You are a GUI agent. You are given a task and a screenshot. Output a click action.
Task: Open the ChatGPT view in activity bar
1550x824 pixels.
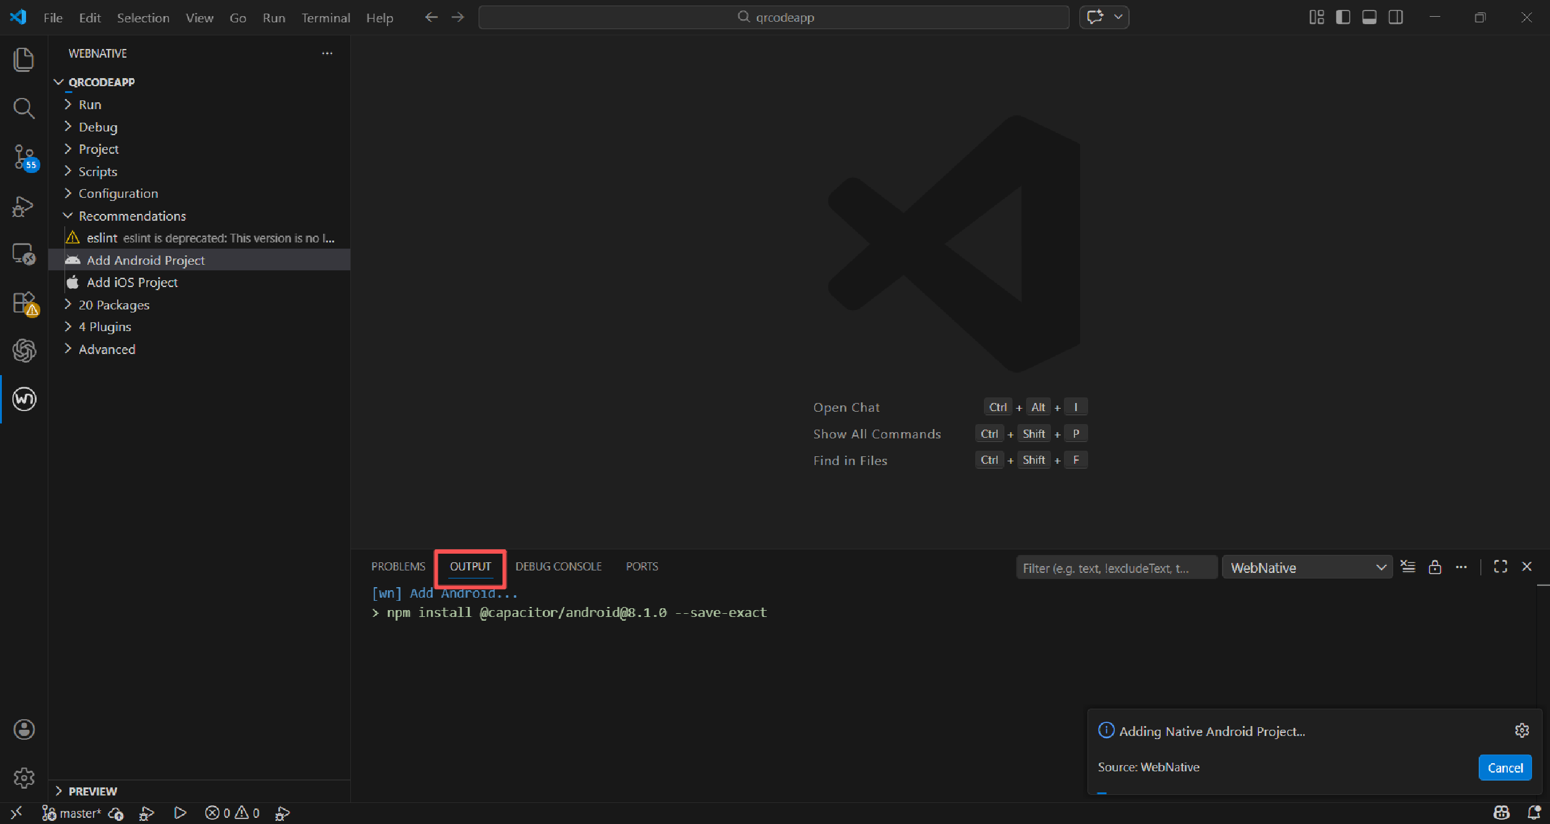pyautogui.click(x=24, y=350)
